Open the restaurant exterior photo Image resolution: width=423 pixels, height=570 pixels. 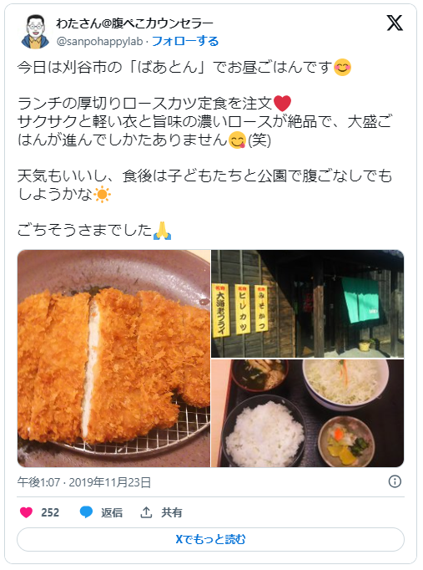coord(308,304)
